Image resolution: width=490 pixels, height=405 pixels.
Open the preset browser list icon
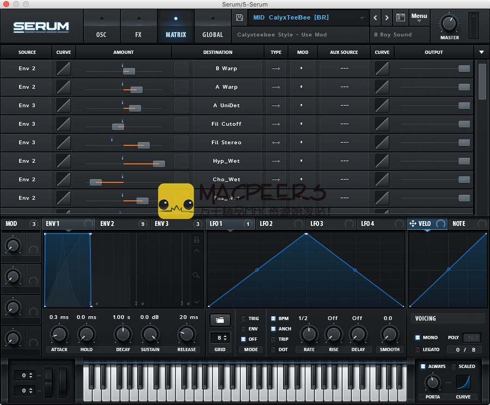click(x=401, y=17)
